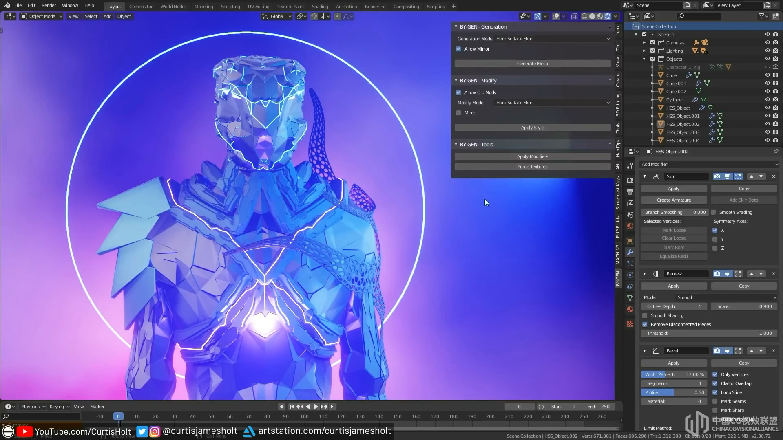Screen dimensions: 783x440
Task: Open Generation Mode dropdown
Action: pos(553,39)
